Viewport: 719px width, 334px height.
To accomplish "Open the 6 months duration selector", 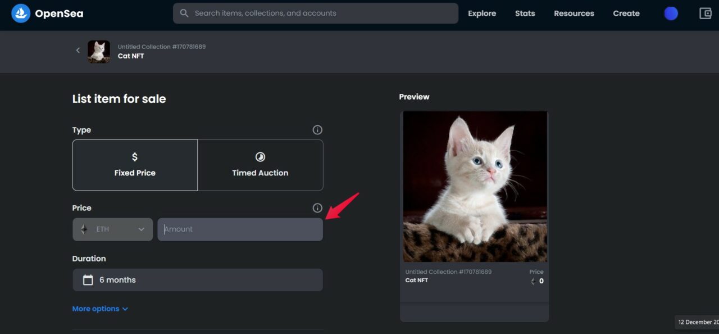I will (198, 279).
